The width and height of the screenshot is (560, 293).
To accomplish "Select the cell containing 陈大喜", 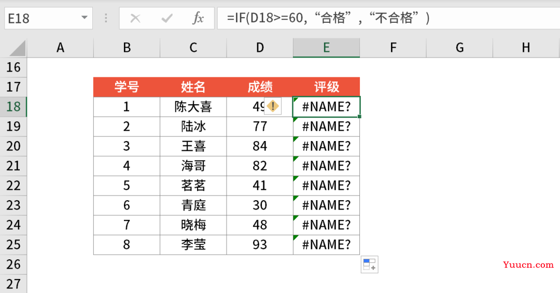I will click(x=193, y=106).
